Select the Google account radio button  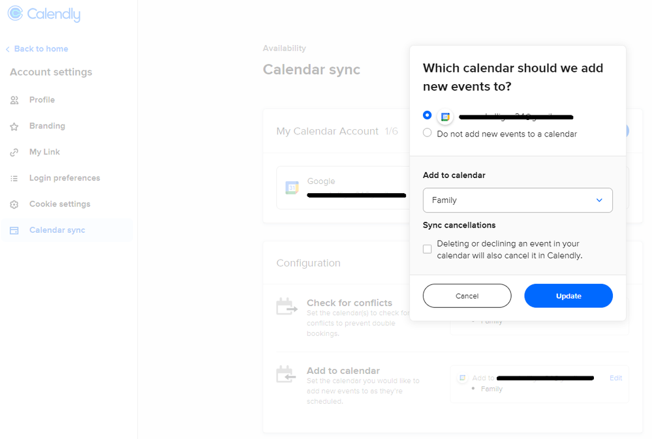tap(427, 115)
